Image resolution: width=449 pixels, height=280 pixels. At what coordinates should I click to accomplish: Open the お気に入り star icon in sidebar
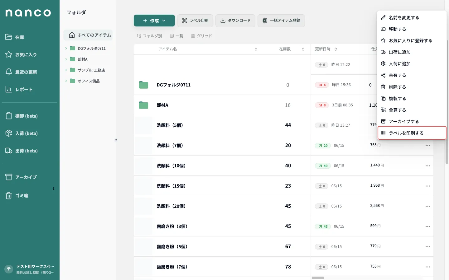click(9, 54)
